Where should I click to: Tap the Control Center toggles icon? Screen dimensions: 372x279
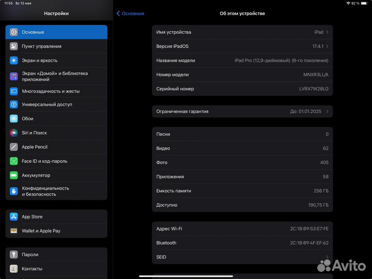14,47
